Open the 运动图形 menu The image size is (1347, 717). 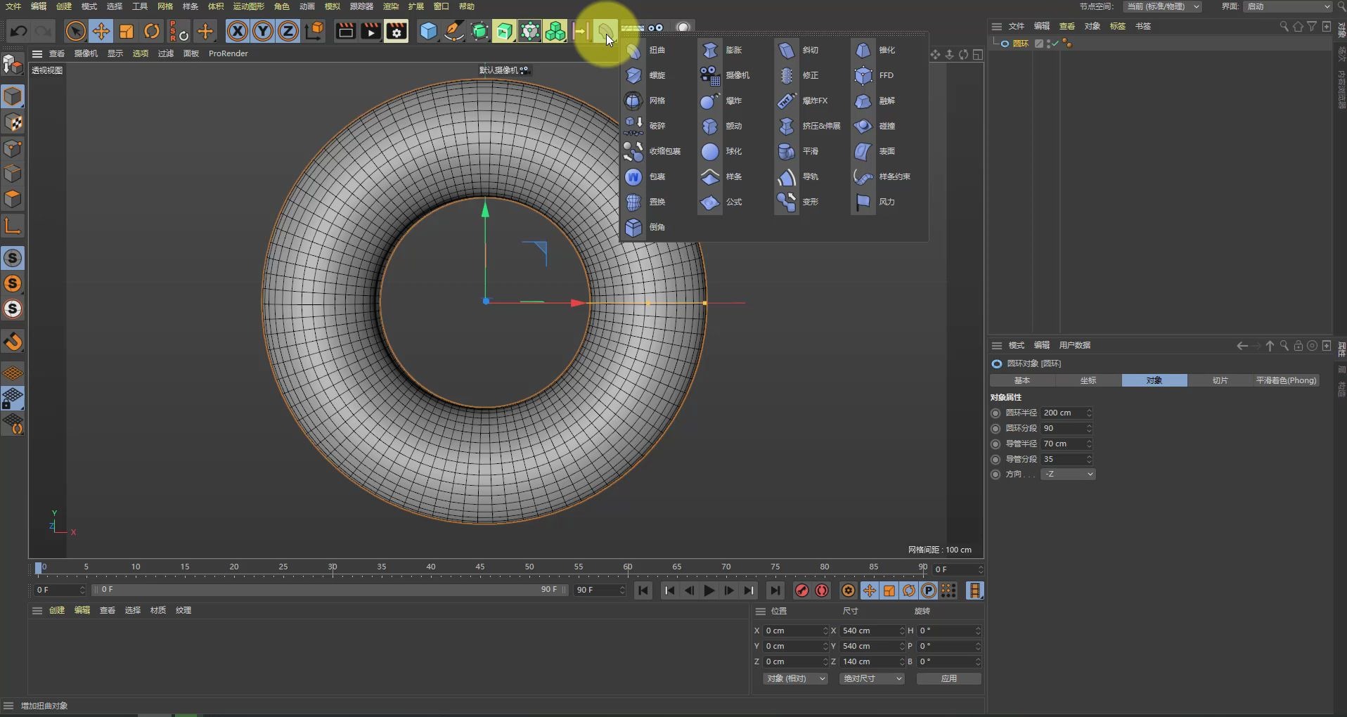coord(248,6)
